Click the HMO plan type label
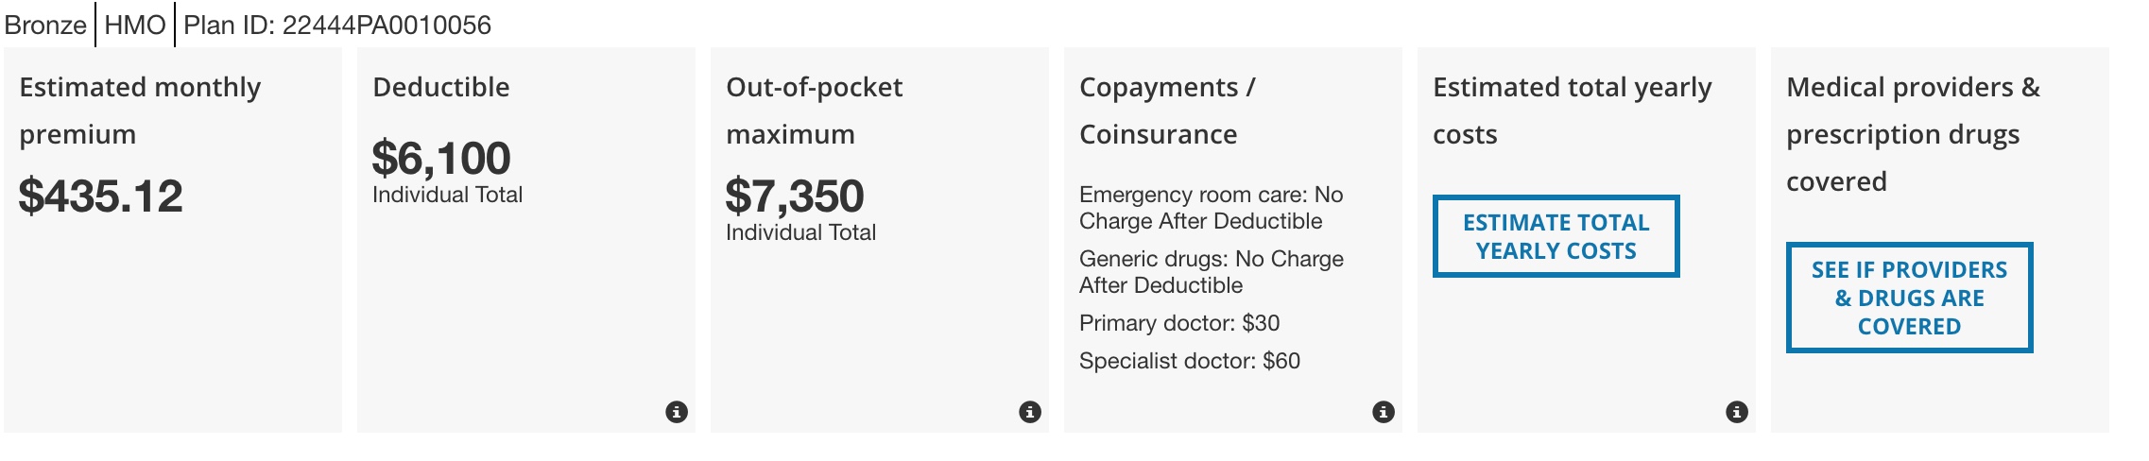Screen dimensions: 2149x461 point(135,25)
